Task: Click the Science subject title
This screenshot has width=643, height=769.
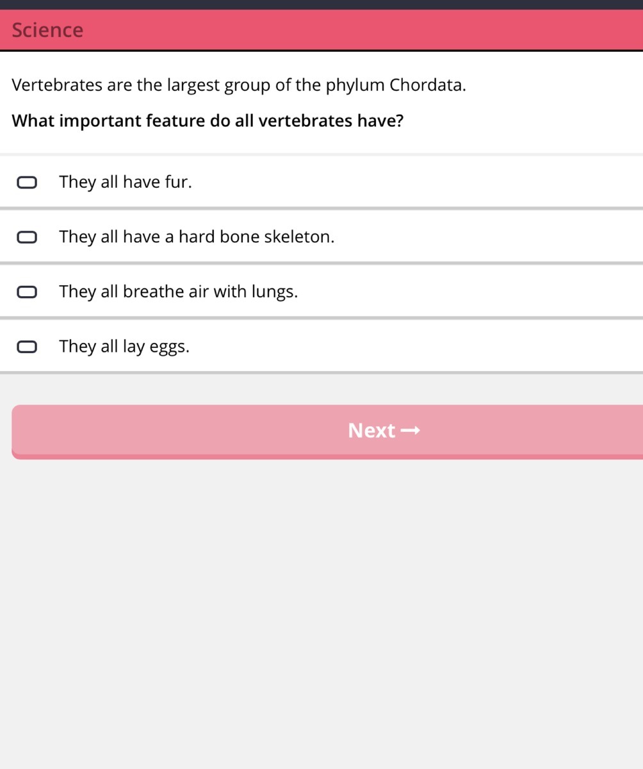Action: pos(47,30)
